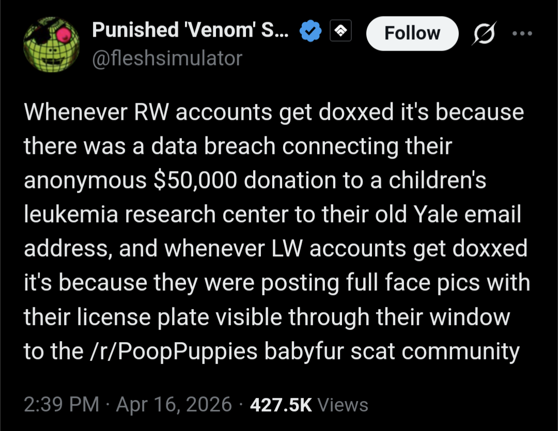Open the @fleshsimulator handle link
The width and height of the screenshot is (558, 431).
(x=166, y=58)
